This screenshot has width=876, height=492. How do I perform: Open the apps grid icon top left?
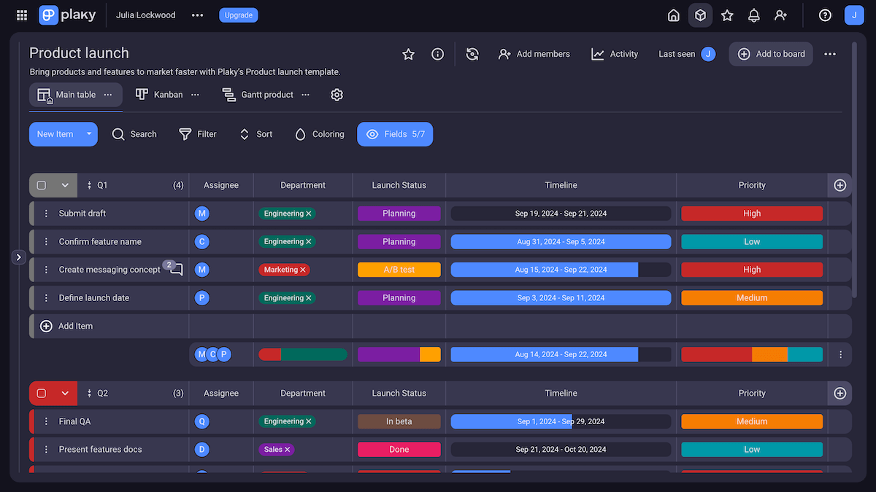click(21, 15)
